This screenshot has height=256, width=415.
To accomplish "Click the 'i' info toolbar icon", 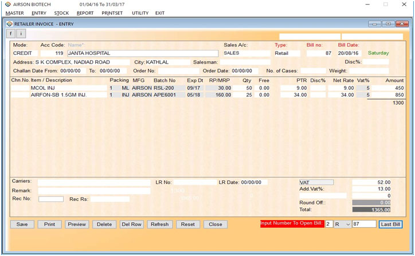I will click(21, 34).
